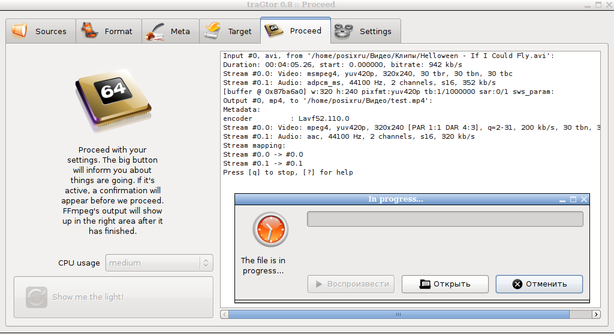Screen dimensions: 614x335
Task: Open the Sources tab
Action: [41, 31]
